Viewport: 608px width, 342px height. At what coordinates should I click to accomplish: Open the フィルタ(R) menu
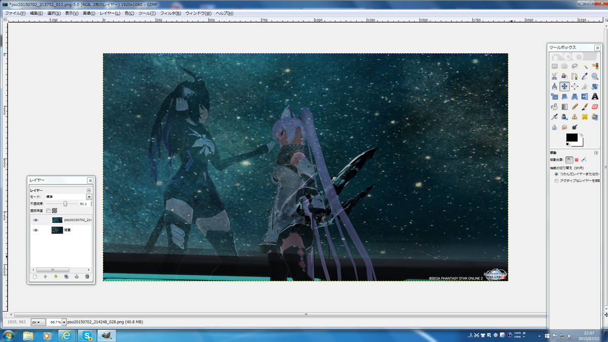click(x=170, y=13)
